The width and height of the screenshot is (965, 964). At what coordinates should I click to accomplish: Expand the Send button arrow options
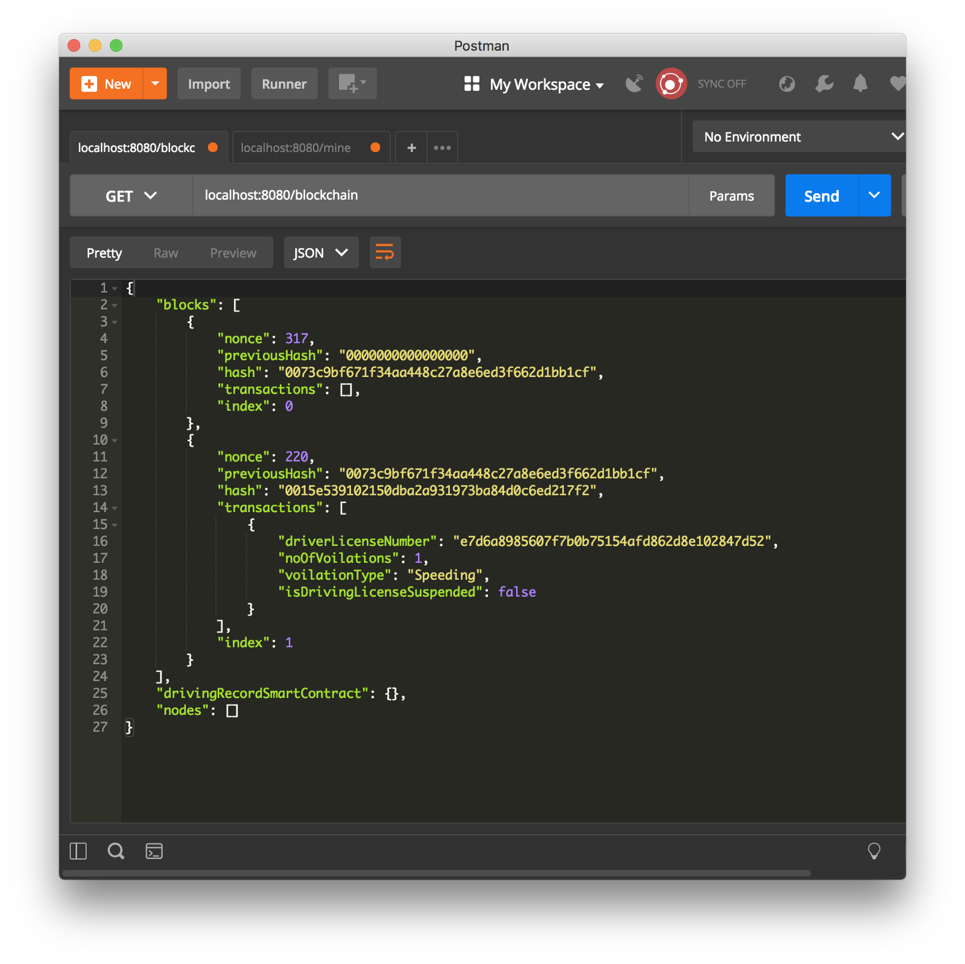pos(874,196)
